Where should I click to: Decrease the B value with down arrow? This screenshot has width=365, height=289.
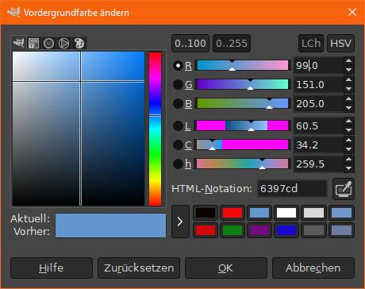click(x=349, y=108)
